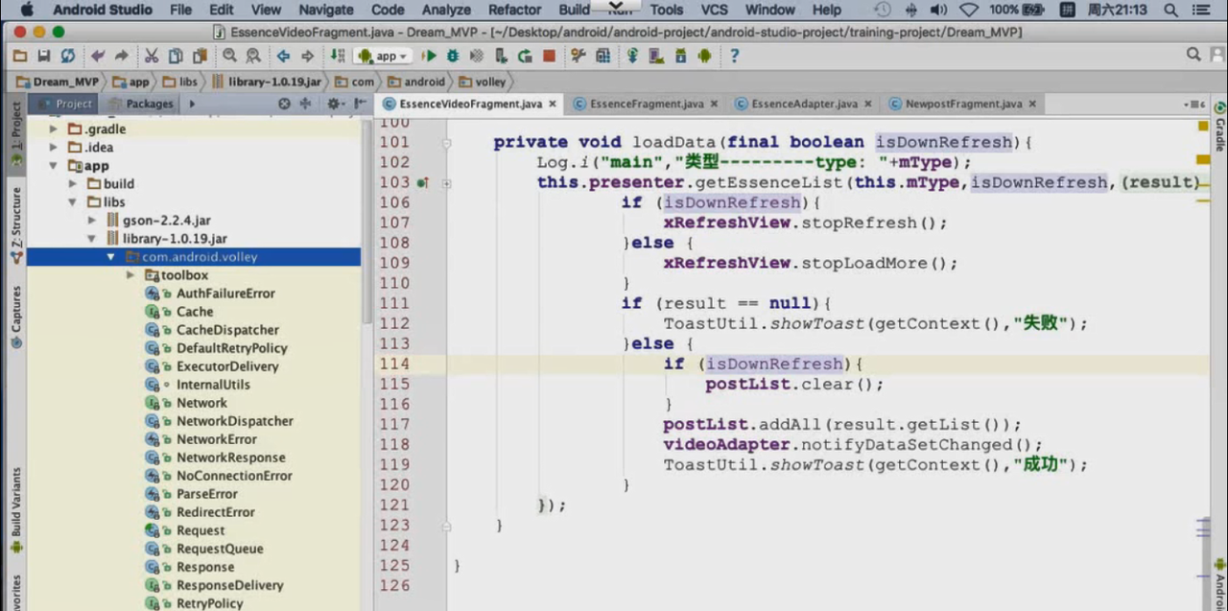Open the app run configuration dropdown
The height and width of the screenshot is (611, 1228).
click(x=384, y=57)
